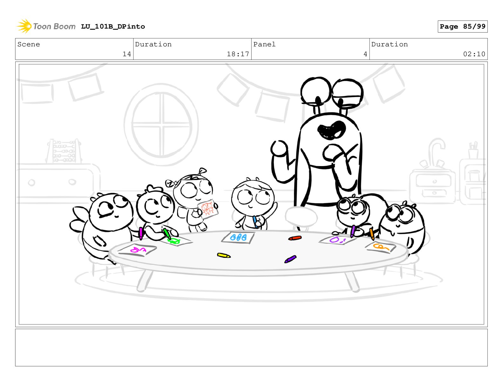The width and height of the screenshot is (503, 389).
Task: Select the Panel label
Action: 264,44
